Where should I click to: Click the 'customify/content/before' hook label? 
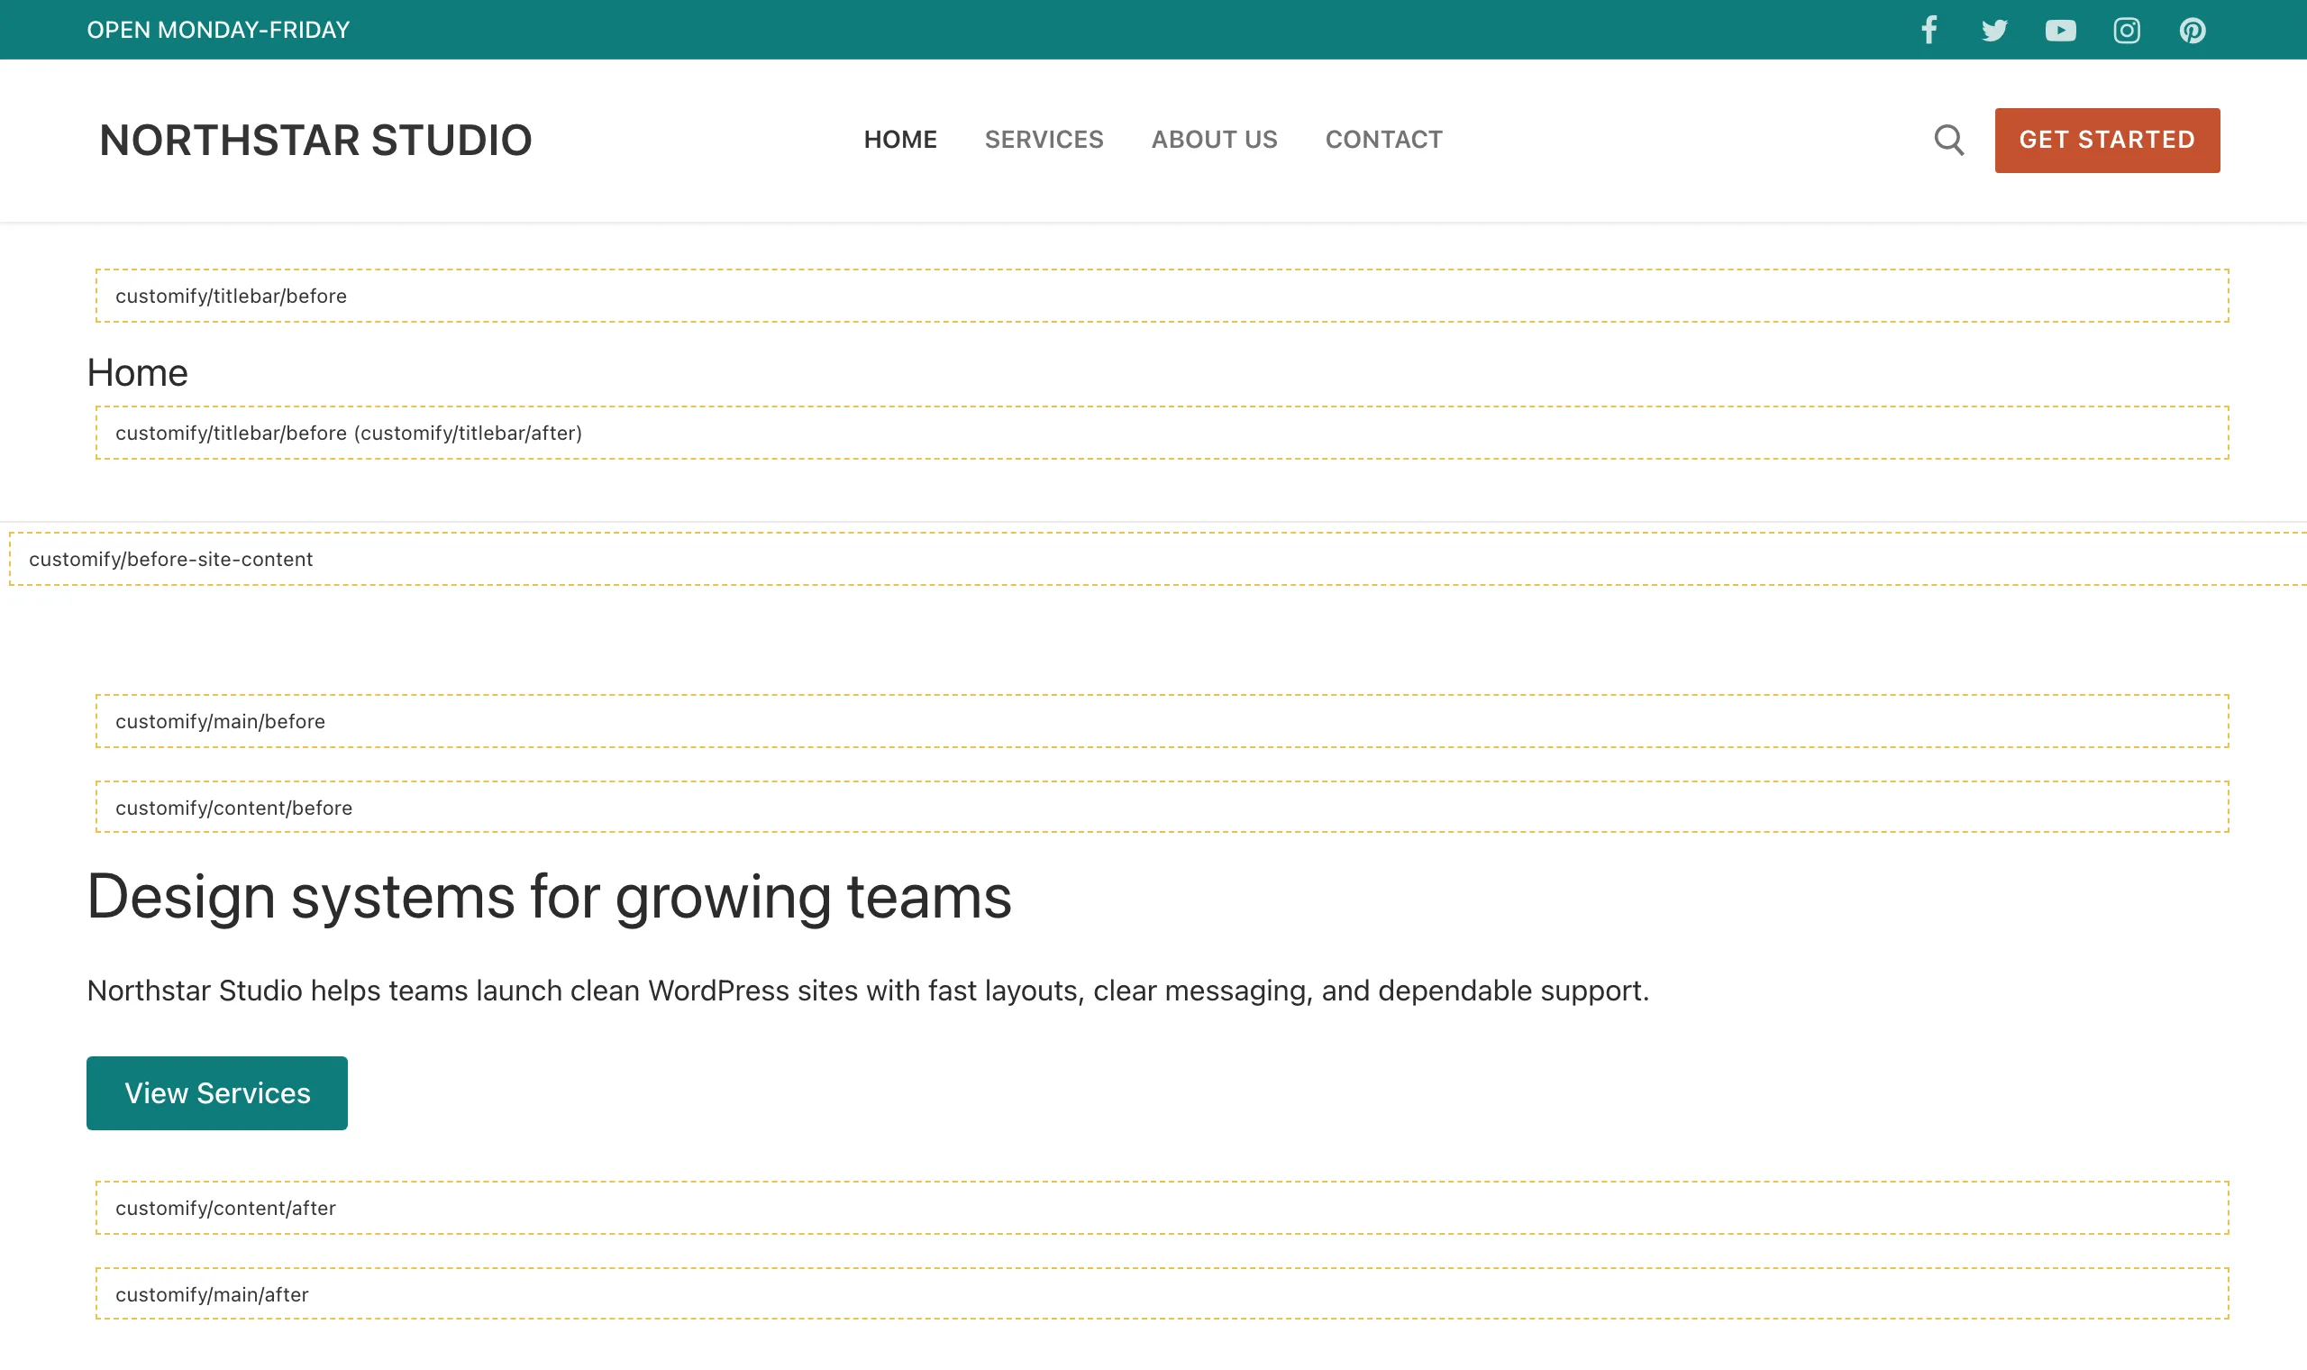[x=233, y=808]
